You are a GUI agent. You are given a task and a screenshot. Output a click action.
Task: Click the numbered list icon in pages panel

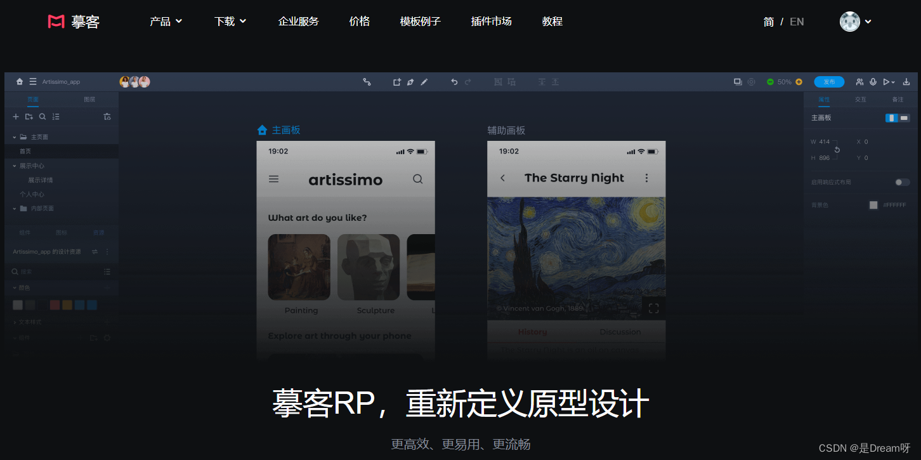click(56, 117)
